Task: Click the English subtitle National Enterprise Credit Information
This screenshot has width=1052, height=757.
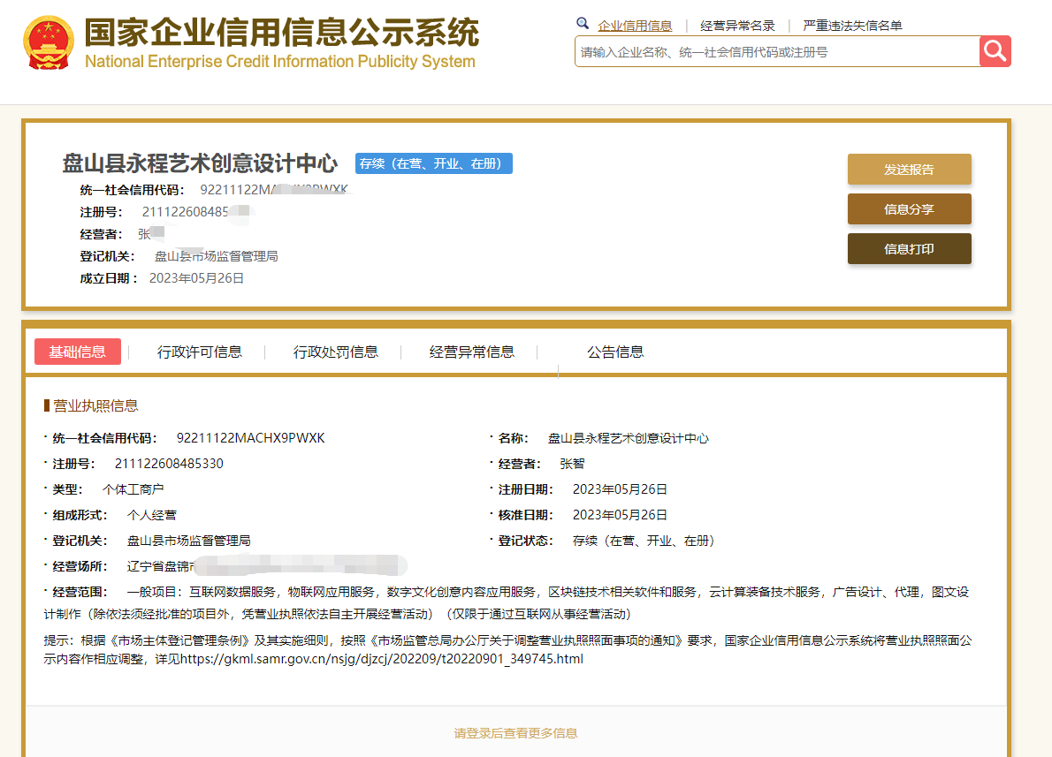Action: click(x=279, y=62)
